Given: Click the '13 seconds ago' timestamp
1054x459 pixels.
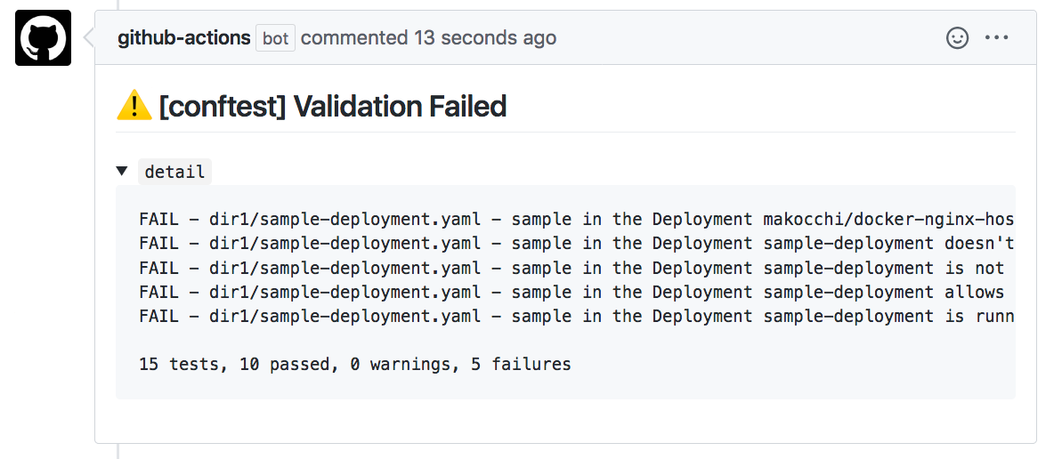Looking at the screenshot, I should [485, 37].
